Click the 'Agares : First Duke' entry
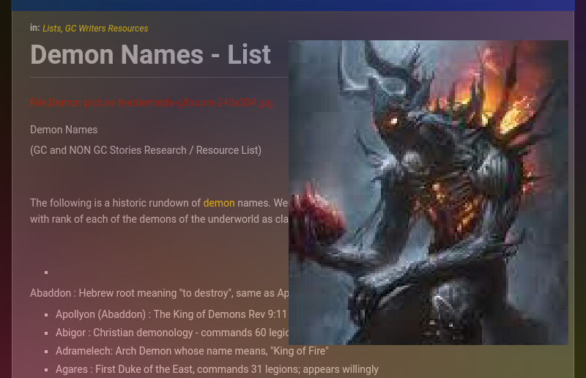This screenshot has height=378, width=586. click(x=217, y=369)
